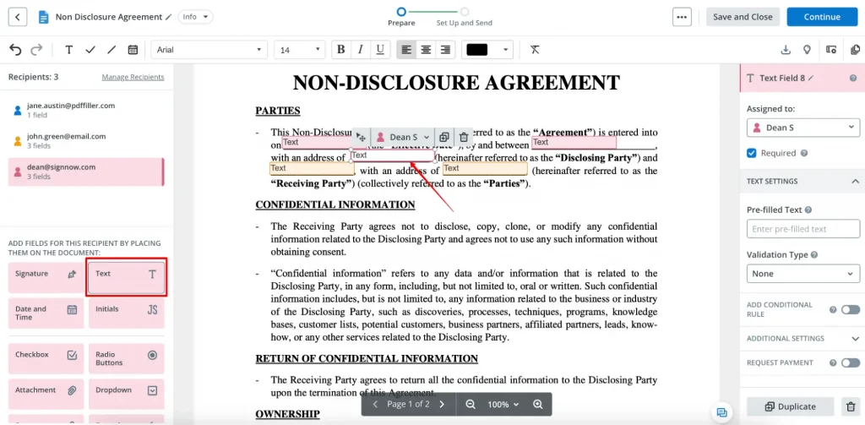Delete the selected field with trash icon

click(x=463, y=137)
